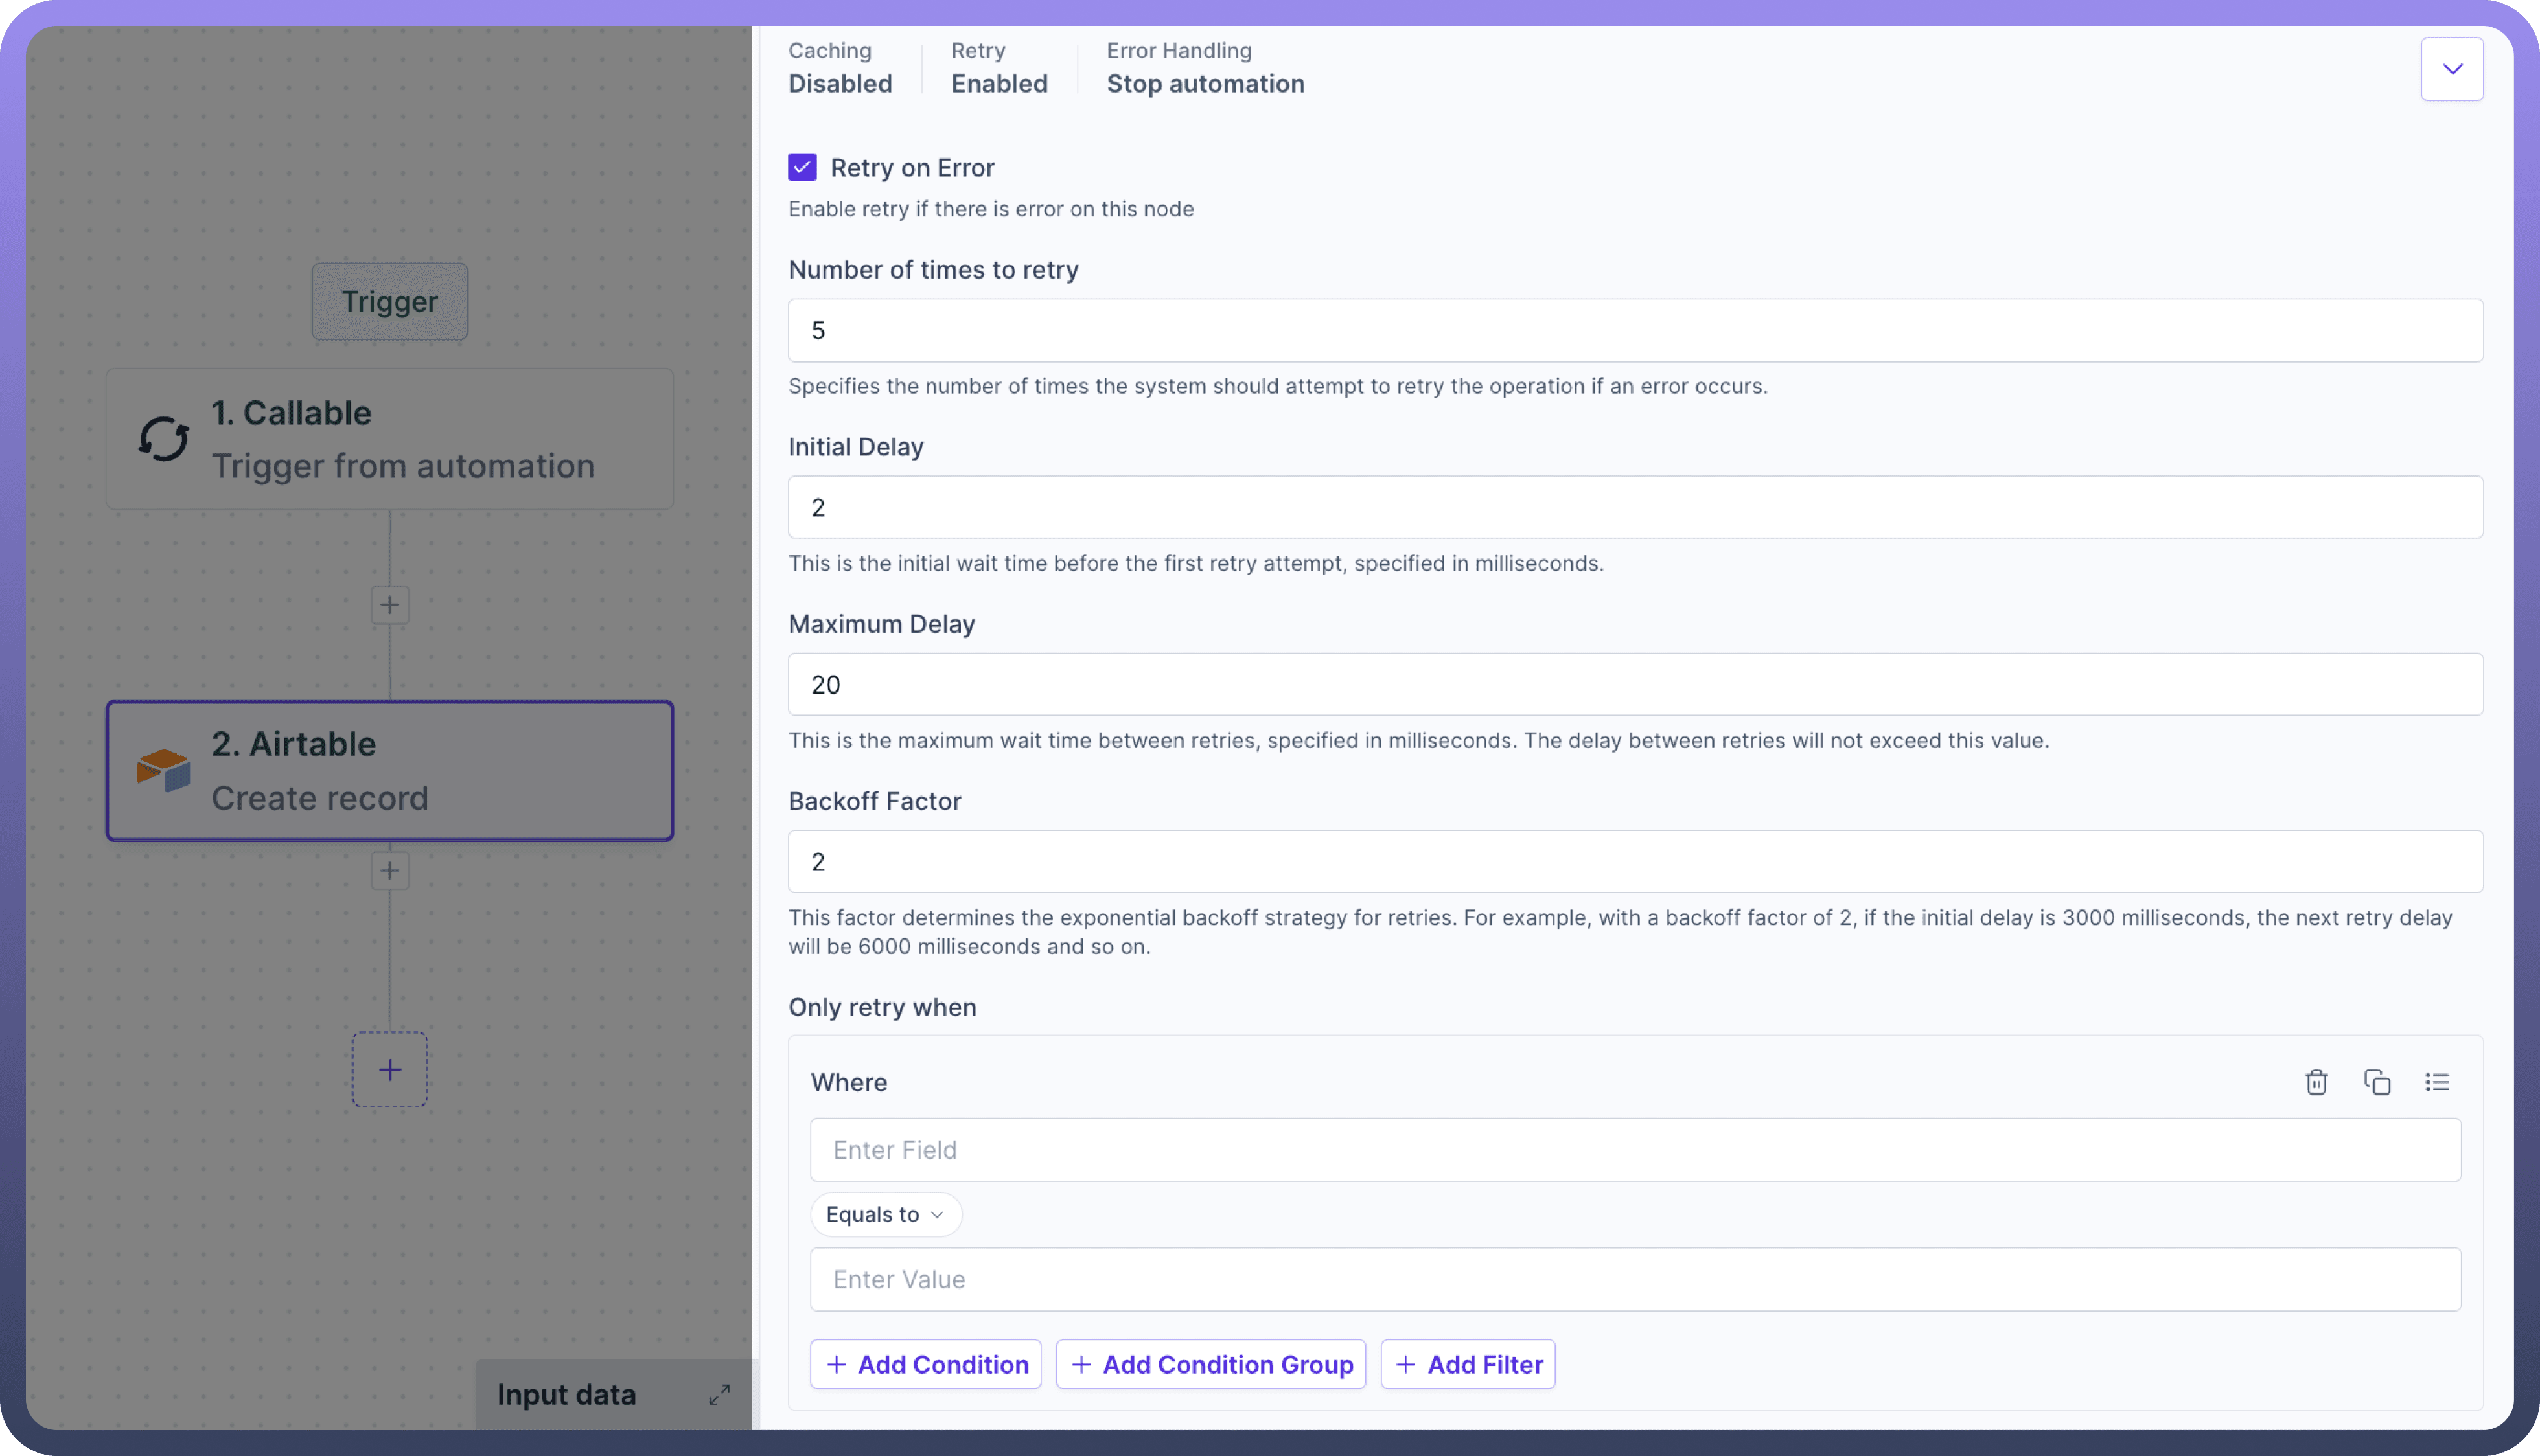
Task: Click the Add Condition button
Action: pyautogui.click(x=925, y=1364)
